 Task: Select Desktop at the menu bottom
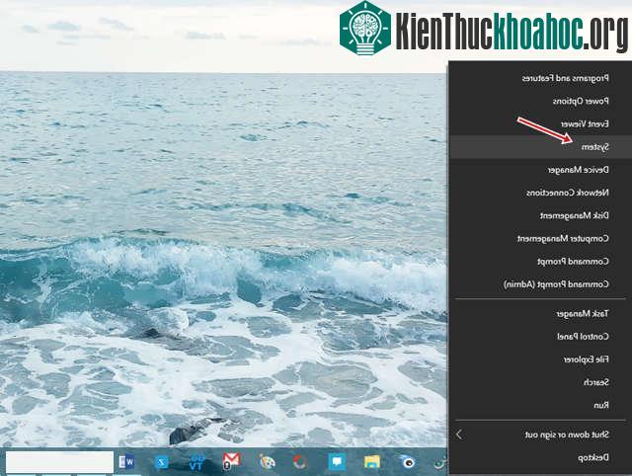[540, 458]
